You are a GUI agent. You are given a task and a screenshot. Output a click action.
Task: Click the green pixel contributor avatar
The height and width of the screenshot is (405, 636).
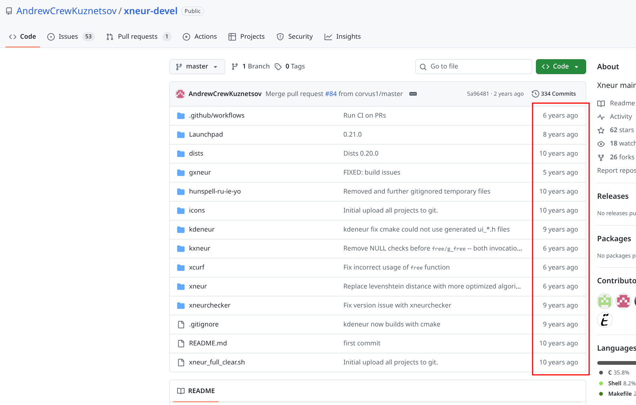pyautogui.click(x=605, y=301)
